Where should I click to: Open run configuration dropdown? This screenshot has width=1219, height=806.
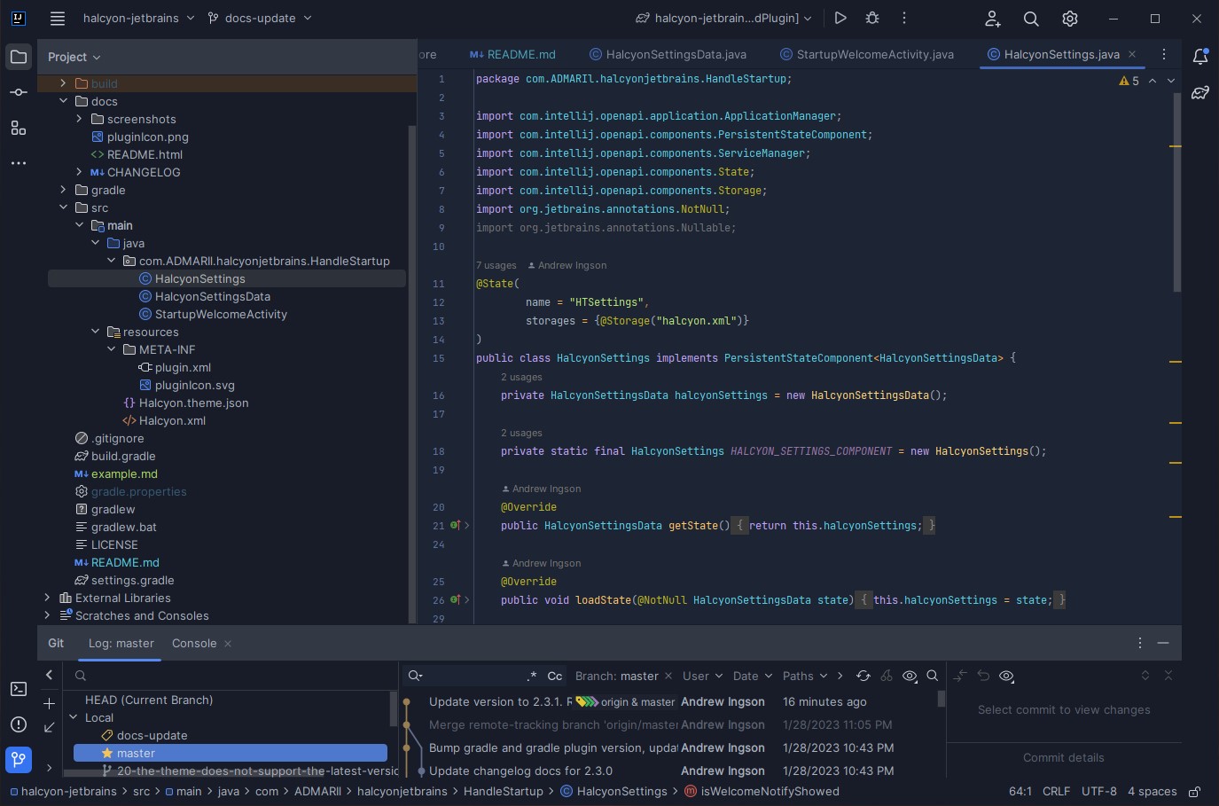point(723,18)
